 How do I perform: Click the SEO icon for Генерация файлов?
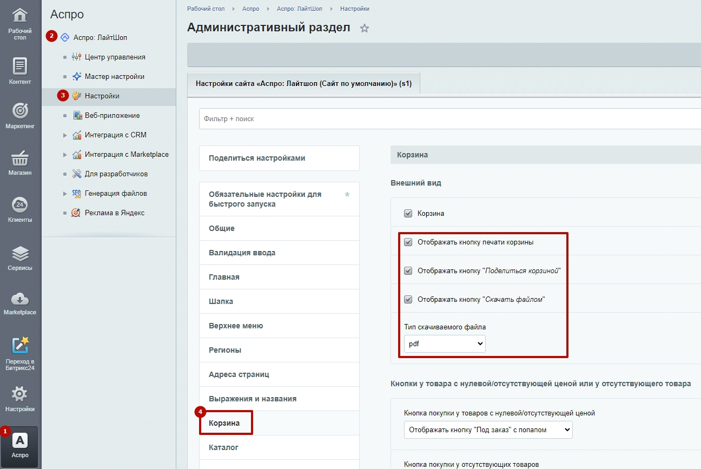click(77, 193)
